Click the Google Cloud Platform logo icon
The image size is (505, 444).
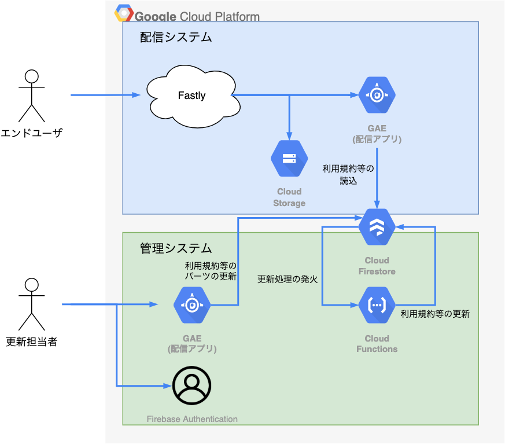[124, 13]
